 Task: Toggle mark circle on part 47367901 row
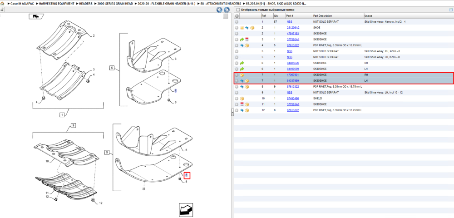[237, 74]
